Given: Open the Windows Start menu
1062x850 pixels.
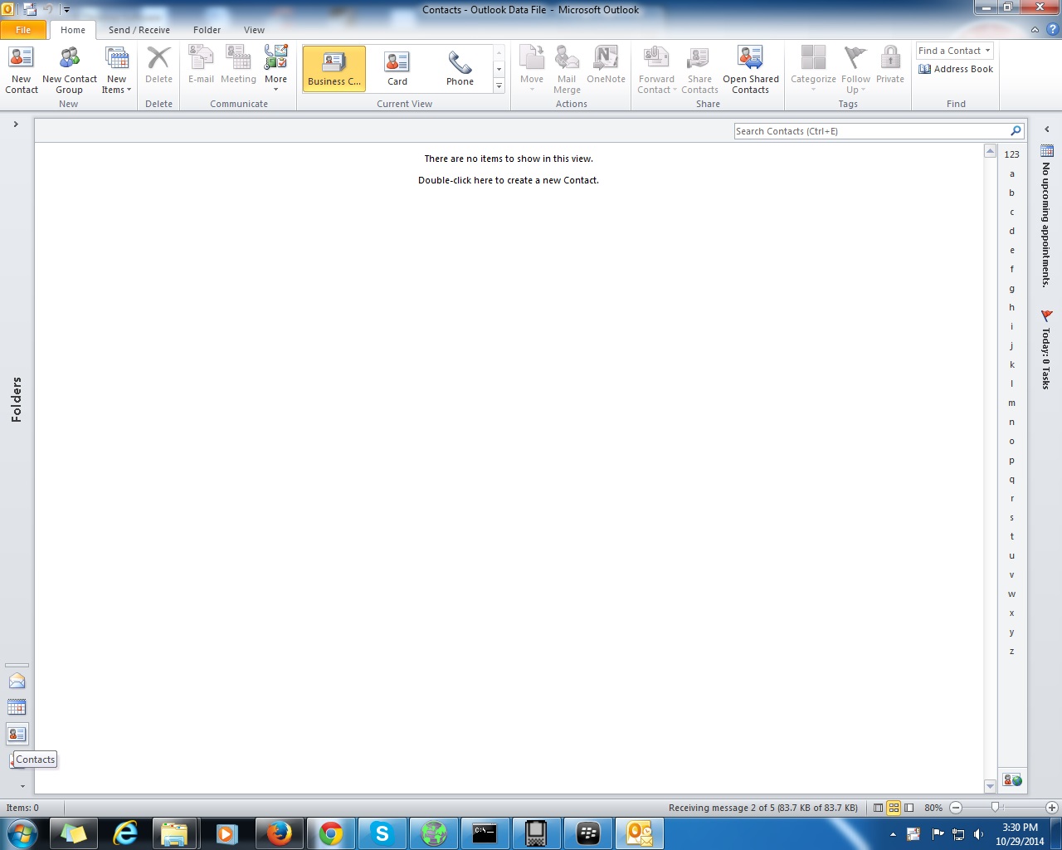Looking at the screenshot, I should click(22, 833).
